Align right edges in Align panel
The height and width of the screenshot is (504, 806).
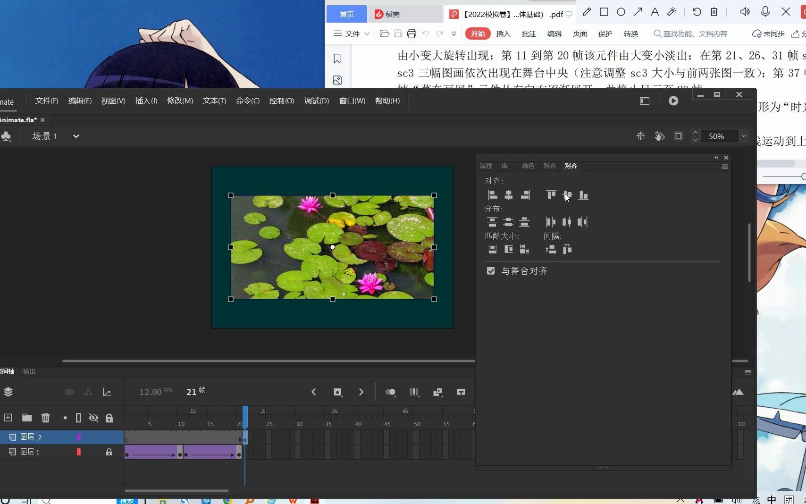click(525, 195)
